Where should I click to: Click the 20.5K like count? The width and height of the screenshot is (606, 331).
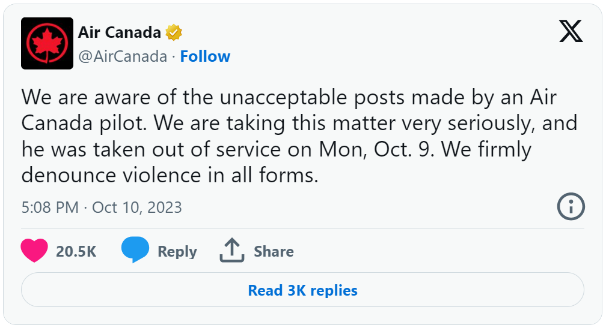click(76, 251)
